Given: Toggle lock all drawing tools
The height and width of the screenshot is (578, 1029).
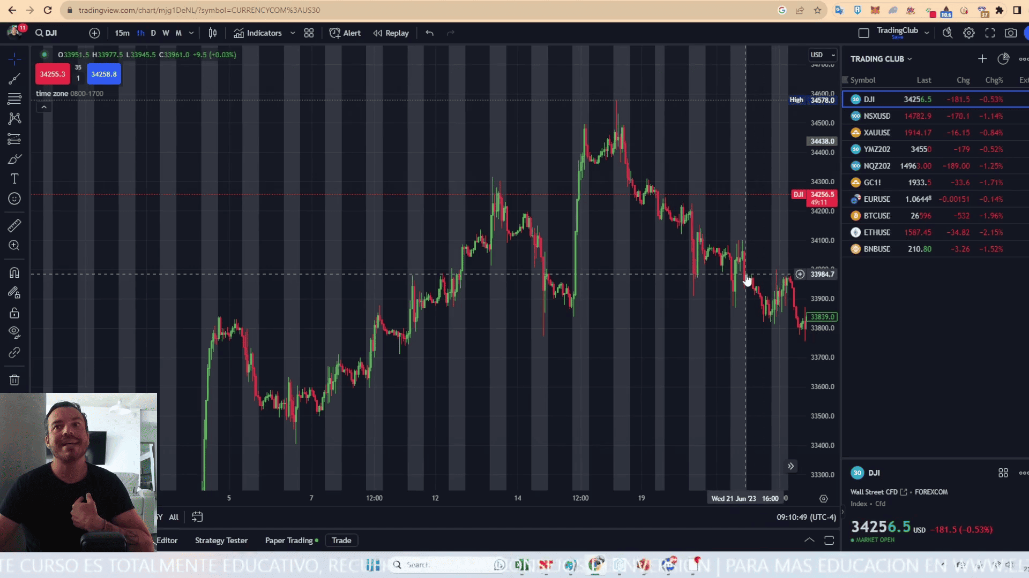Looking at the screenshot, I should (x=14, y=313).
